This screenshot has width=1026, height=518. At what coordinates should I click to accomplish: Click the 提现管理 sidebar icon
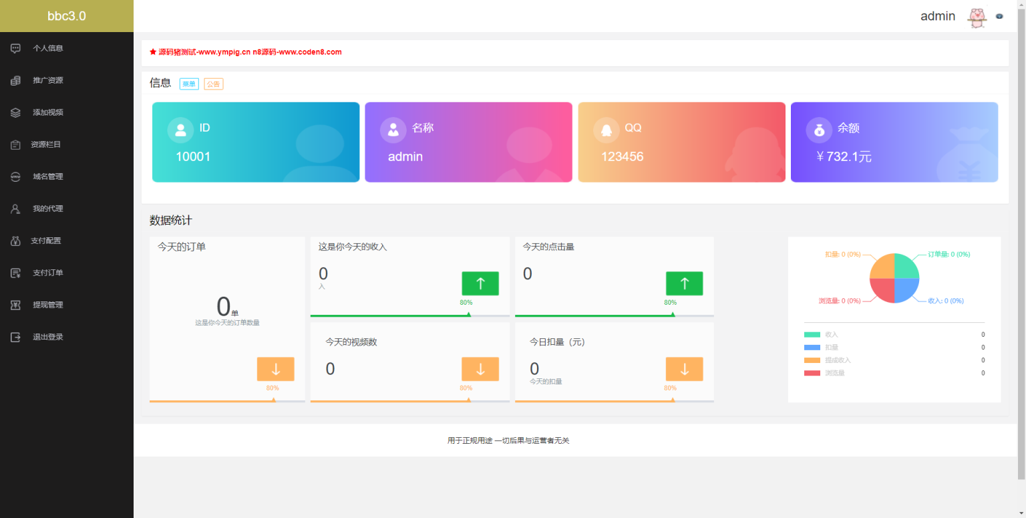coord(15,305)
